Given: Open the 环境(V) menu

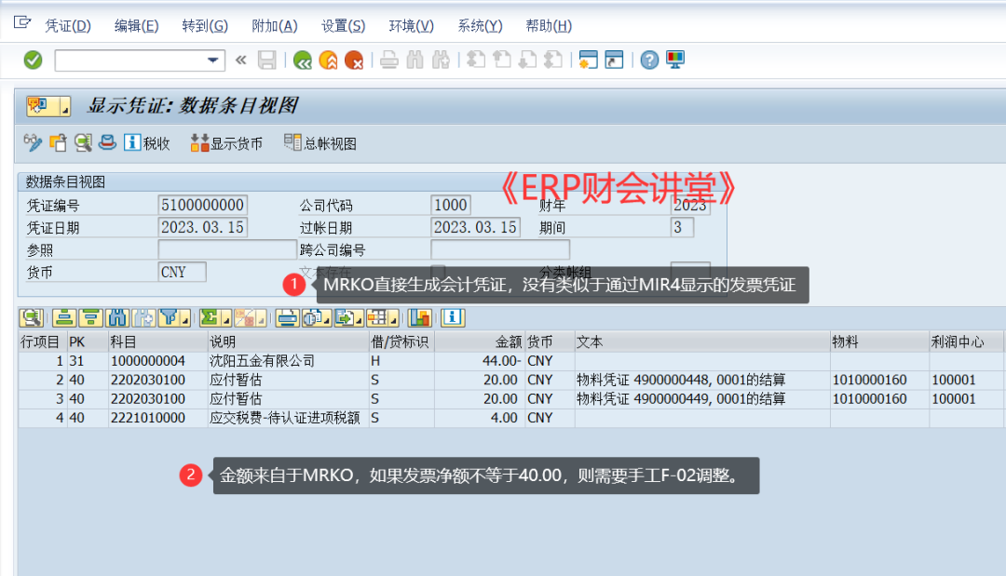Looking at the screenshot, I should 411,25.
